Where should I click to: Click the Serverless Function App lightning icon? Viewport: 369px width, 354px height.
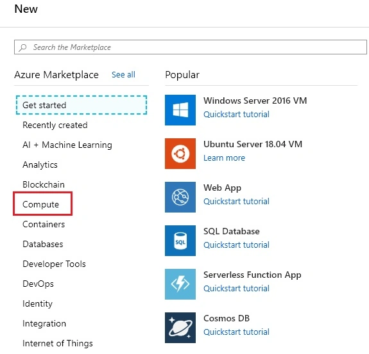180,284
